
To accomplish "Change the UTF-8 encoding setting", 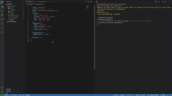I will 128,95.
